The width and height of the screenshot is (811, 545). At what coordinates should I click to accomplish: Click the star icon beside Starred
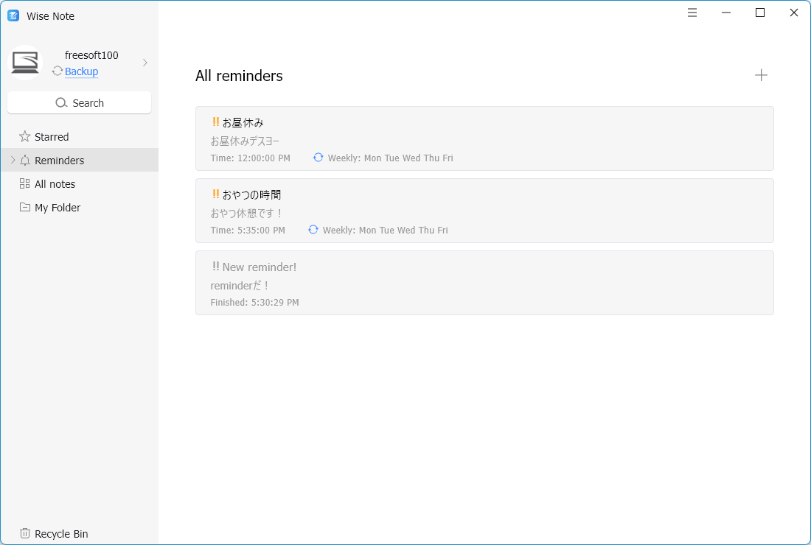(x=24, y=137)
